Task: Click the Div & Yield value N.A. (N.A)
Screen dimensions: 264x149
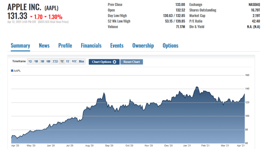Action: coord(253,27)
